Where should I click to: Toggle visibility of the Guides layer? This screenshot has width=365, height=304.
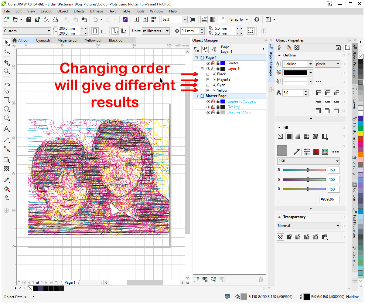208,63
